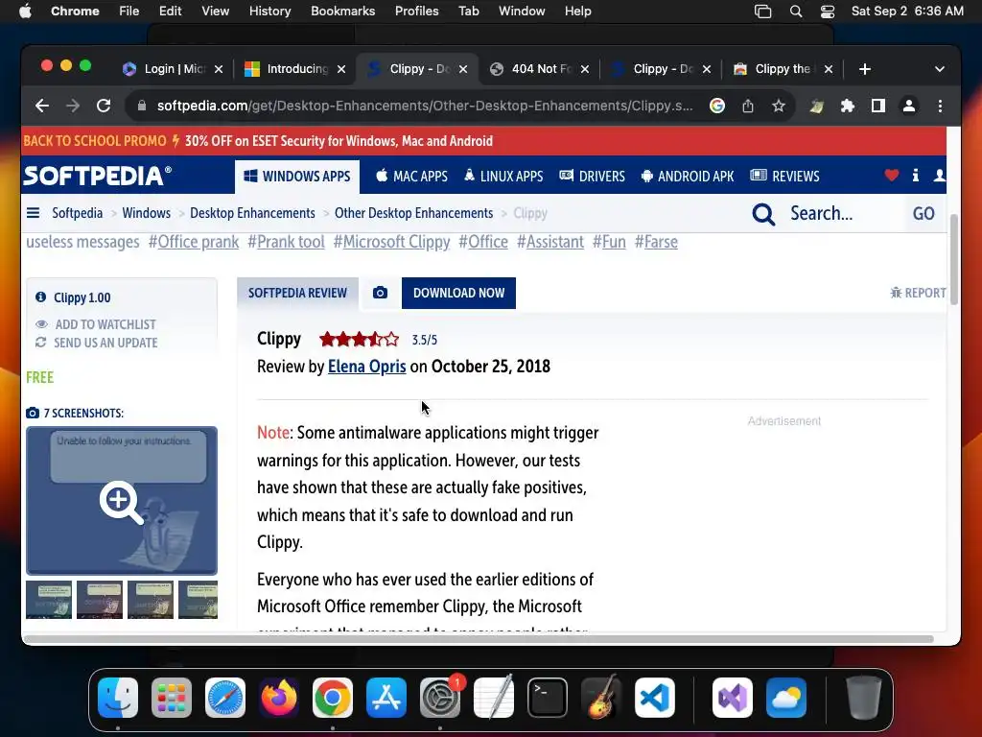
Task: Open the Mac Apps section
Action: [411, 177]
